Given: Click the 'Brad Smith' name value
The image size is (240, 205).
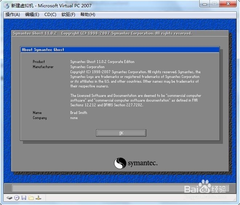Looking at the screenshot, I should click(x=79, y=113).
